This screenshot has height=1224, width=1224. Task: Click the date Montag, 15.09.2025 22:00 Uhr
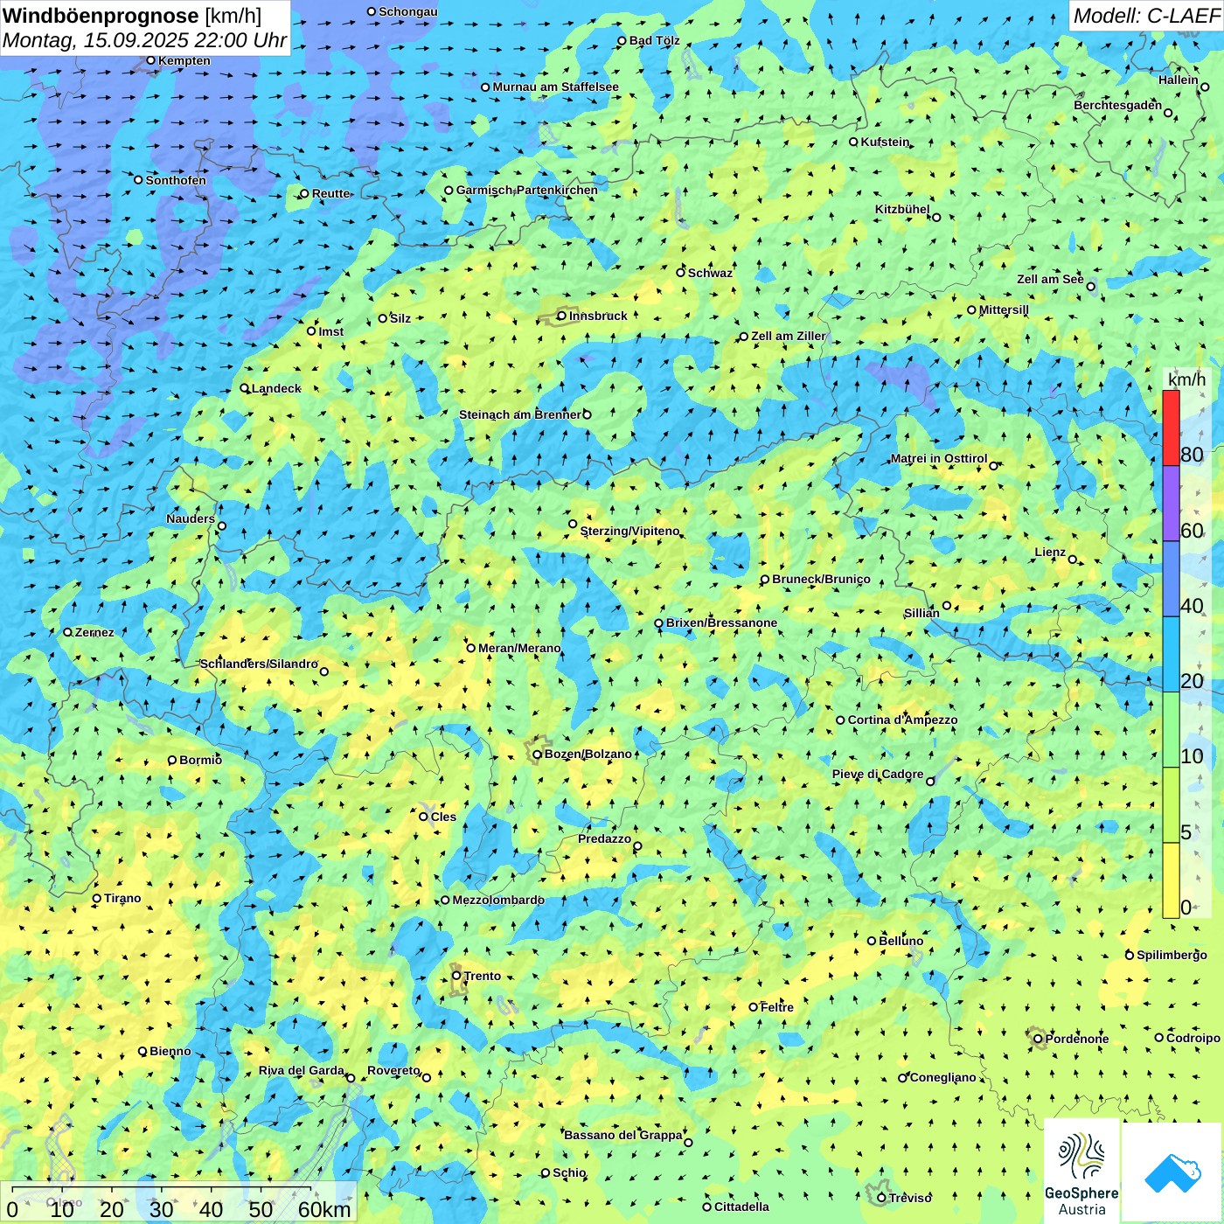point(144,40)
